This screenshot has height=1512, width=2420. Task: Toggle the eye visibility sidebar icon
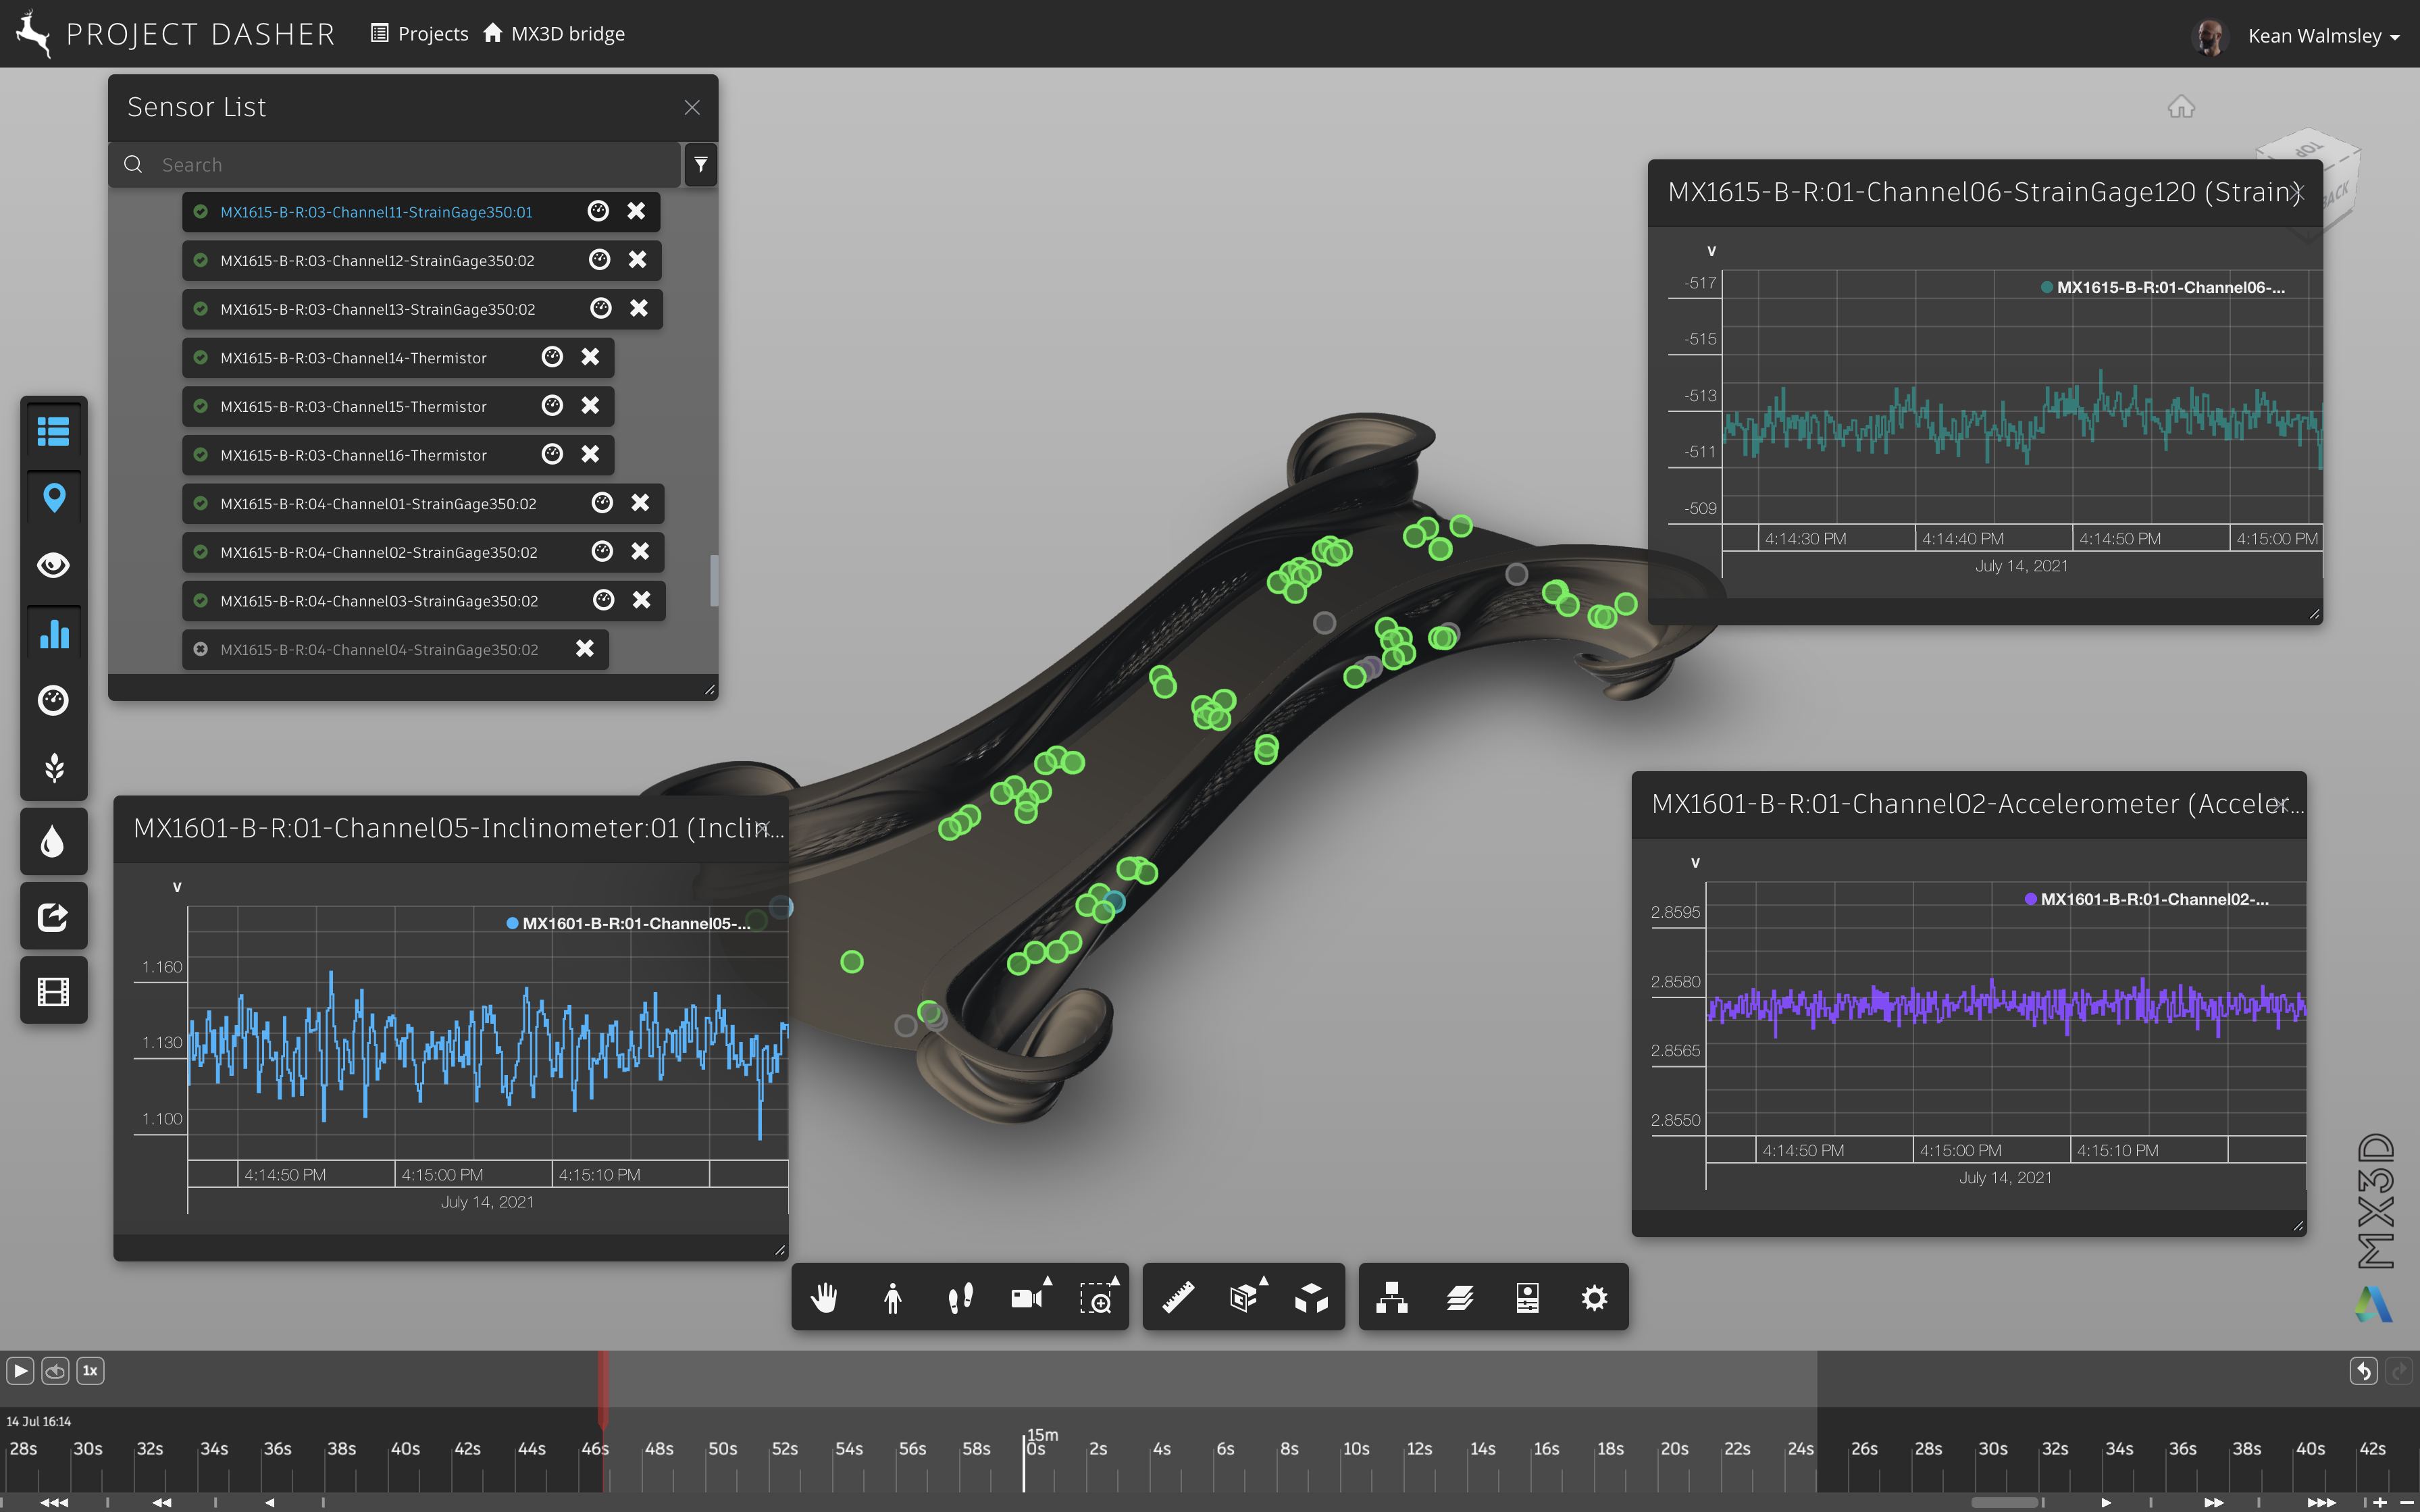coord(54,566)
